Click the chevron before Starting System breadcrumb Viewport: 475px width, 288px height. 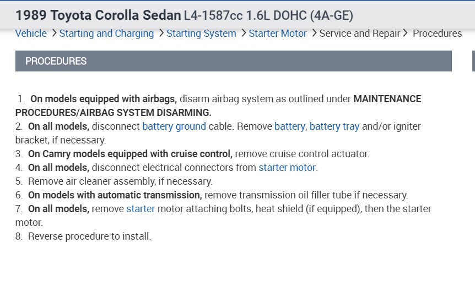[161, 33]
